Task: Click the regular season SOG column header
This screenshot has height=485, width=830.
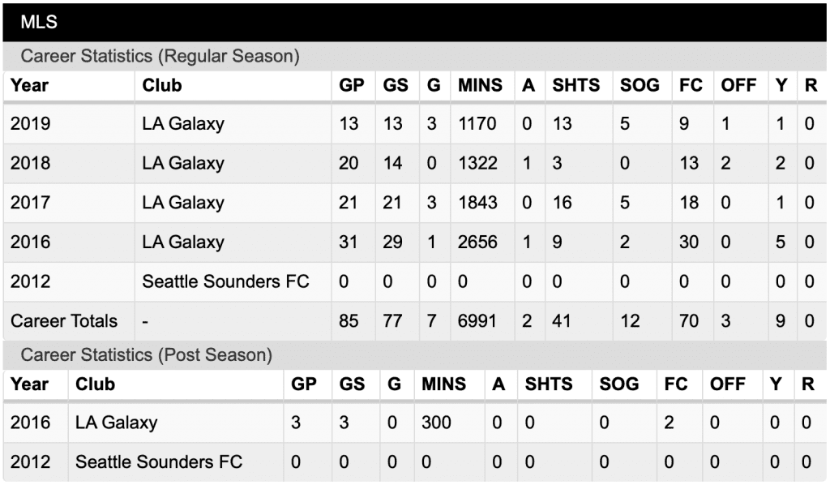Action: pos(640,85)
